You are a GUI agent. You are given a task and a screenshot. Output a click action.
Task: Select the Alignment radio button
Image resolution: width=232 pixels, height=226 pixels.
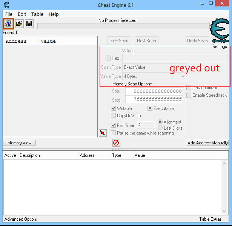click(x=160, y=122)
